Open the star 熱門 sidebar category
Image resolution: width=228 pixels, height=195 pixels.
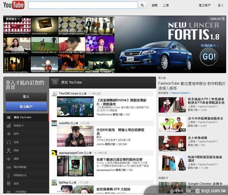9,134
